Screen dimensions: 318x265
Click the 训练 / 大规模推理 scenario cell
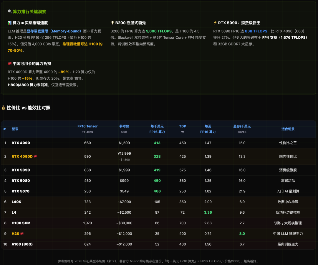pyautogui.click(x=288, y=223)
